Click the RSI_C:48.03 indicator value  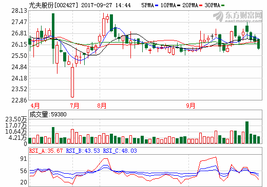pyautogui.click(x=120, y=151)
